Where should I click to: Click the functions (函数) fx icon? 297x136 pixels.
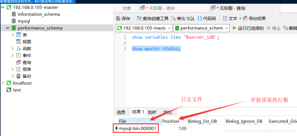point(19,48)
